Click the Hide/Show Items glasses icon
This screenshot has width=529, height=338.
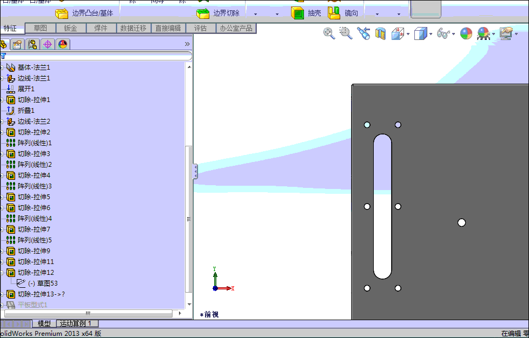[443, 33]
